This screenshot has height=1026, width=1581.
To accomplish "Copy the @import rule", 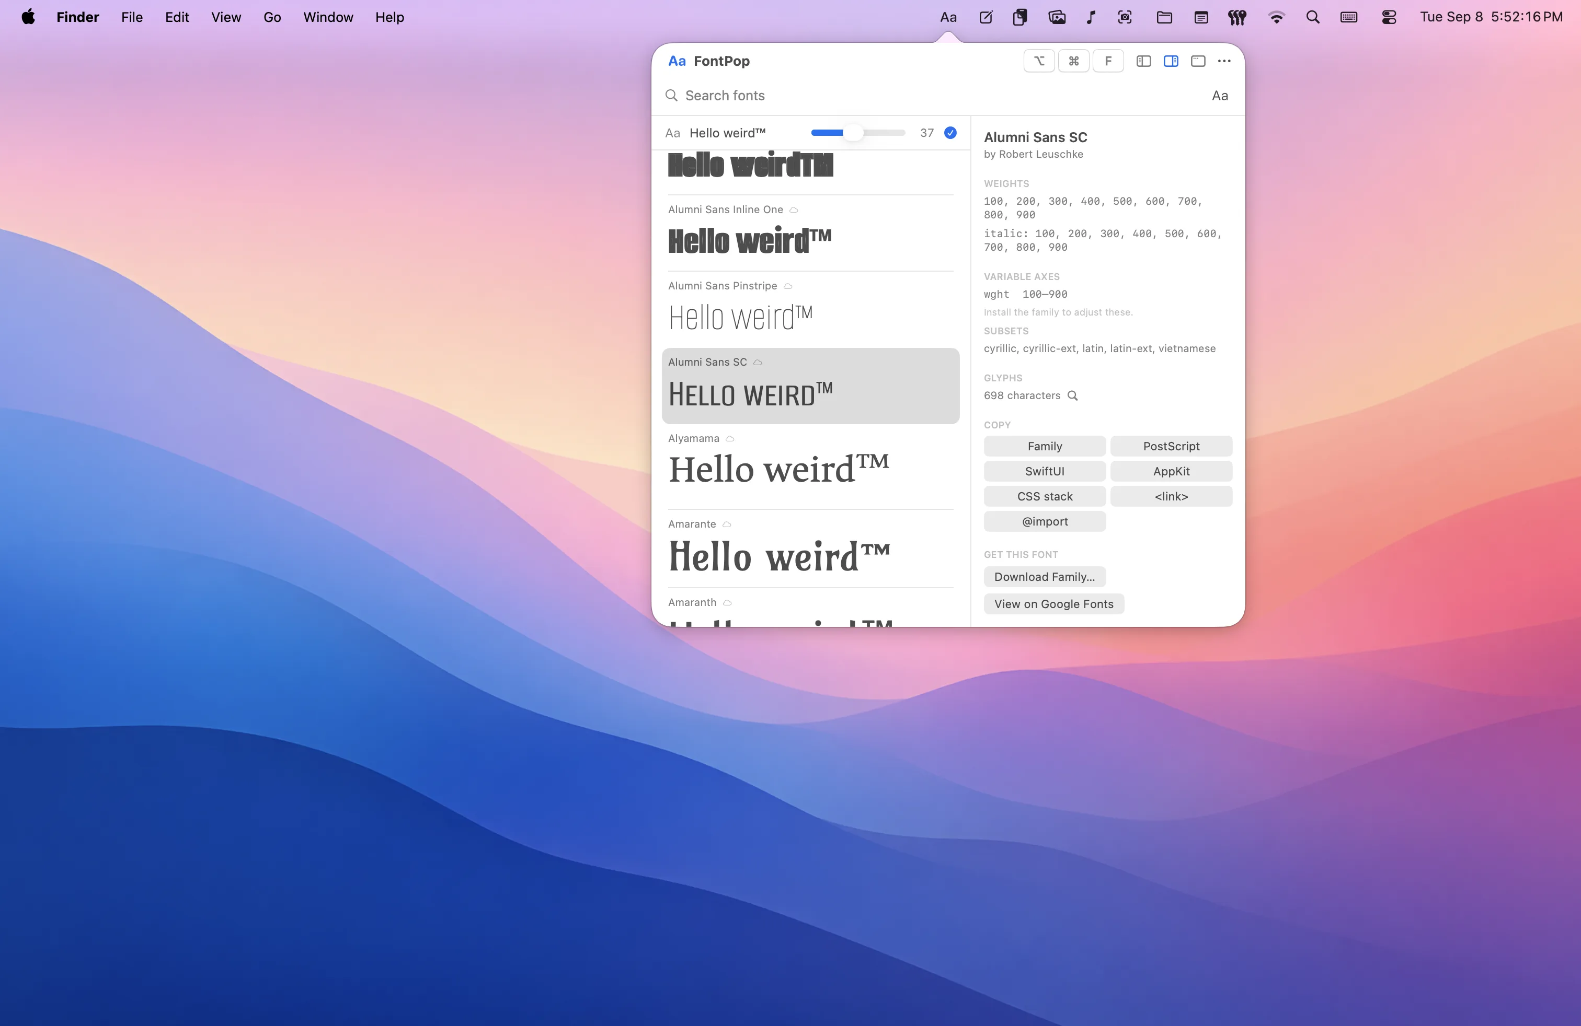I will coord(1044,522).
